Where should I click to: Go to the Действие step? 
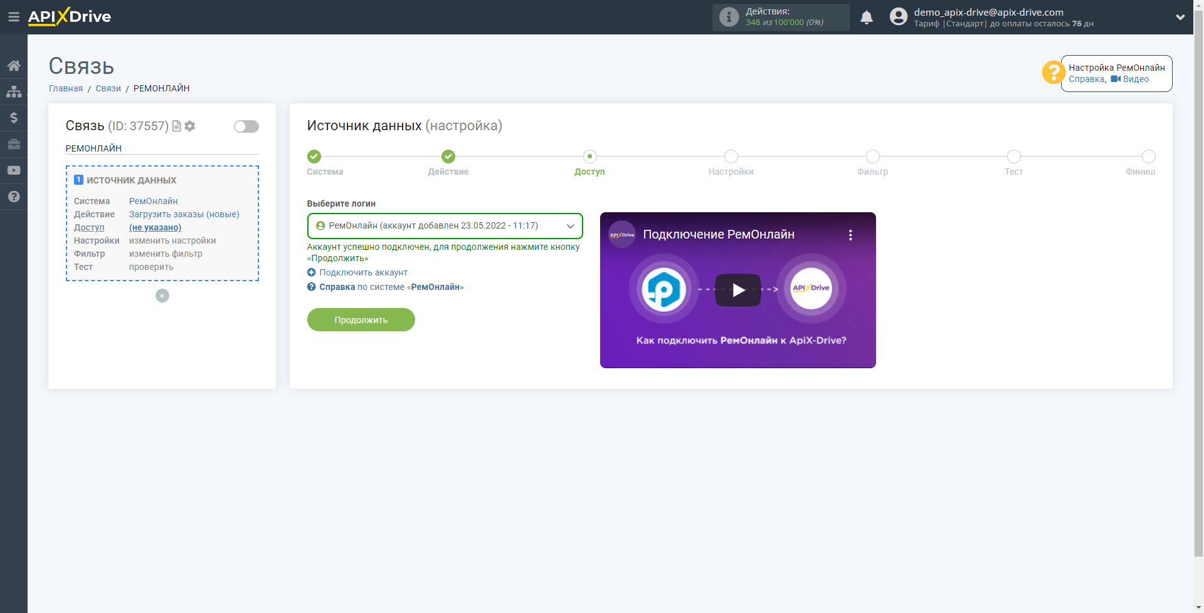coord(448,157)
